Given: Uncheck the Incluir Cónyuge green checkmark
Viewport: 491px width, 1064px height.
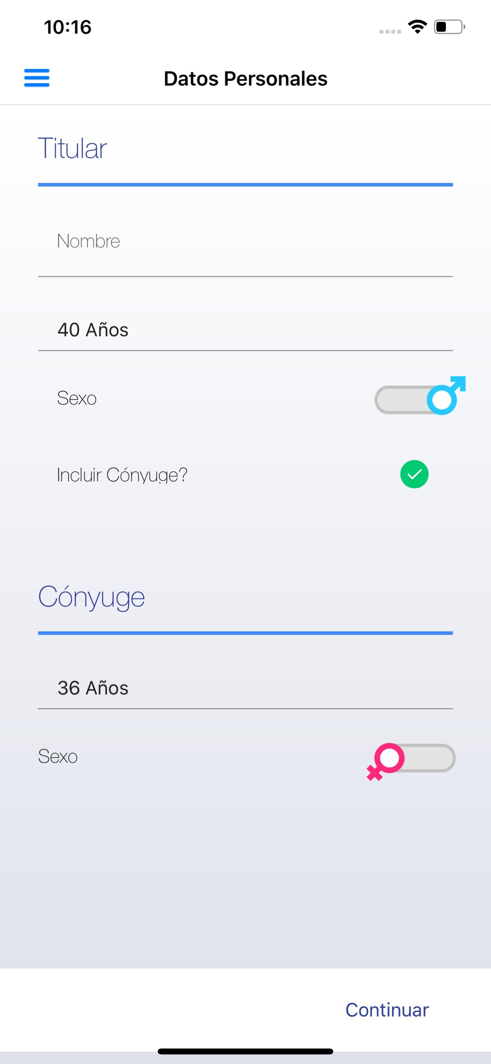Looking at the screenshot, I should click(414, 474).
